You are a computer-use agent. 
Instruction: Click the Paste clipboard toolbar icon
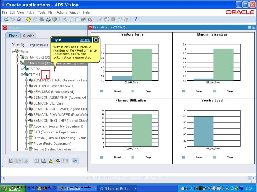(77, 19)
